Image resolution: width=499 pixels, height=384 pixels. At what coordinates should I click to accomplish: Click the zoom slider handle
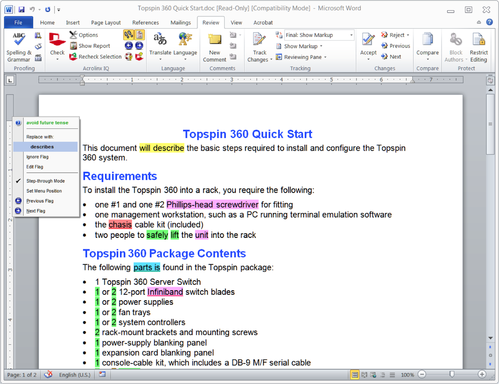click(x=452, y=374)
